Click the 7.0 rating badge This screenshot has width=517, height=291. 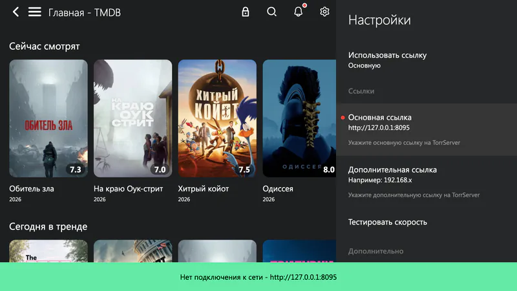[x=160, y=169]
